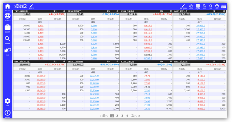Refresh quotes with the reload icon

pyautogui.click(x=211, y=6)
